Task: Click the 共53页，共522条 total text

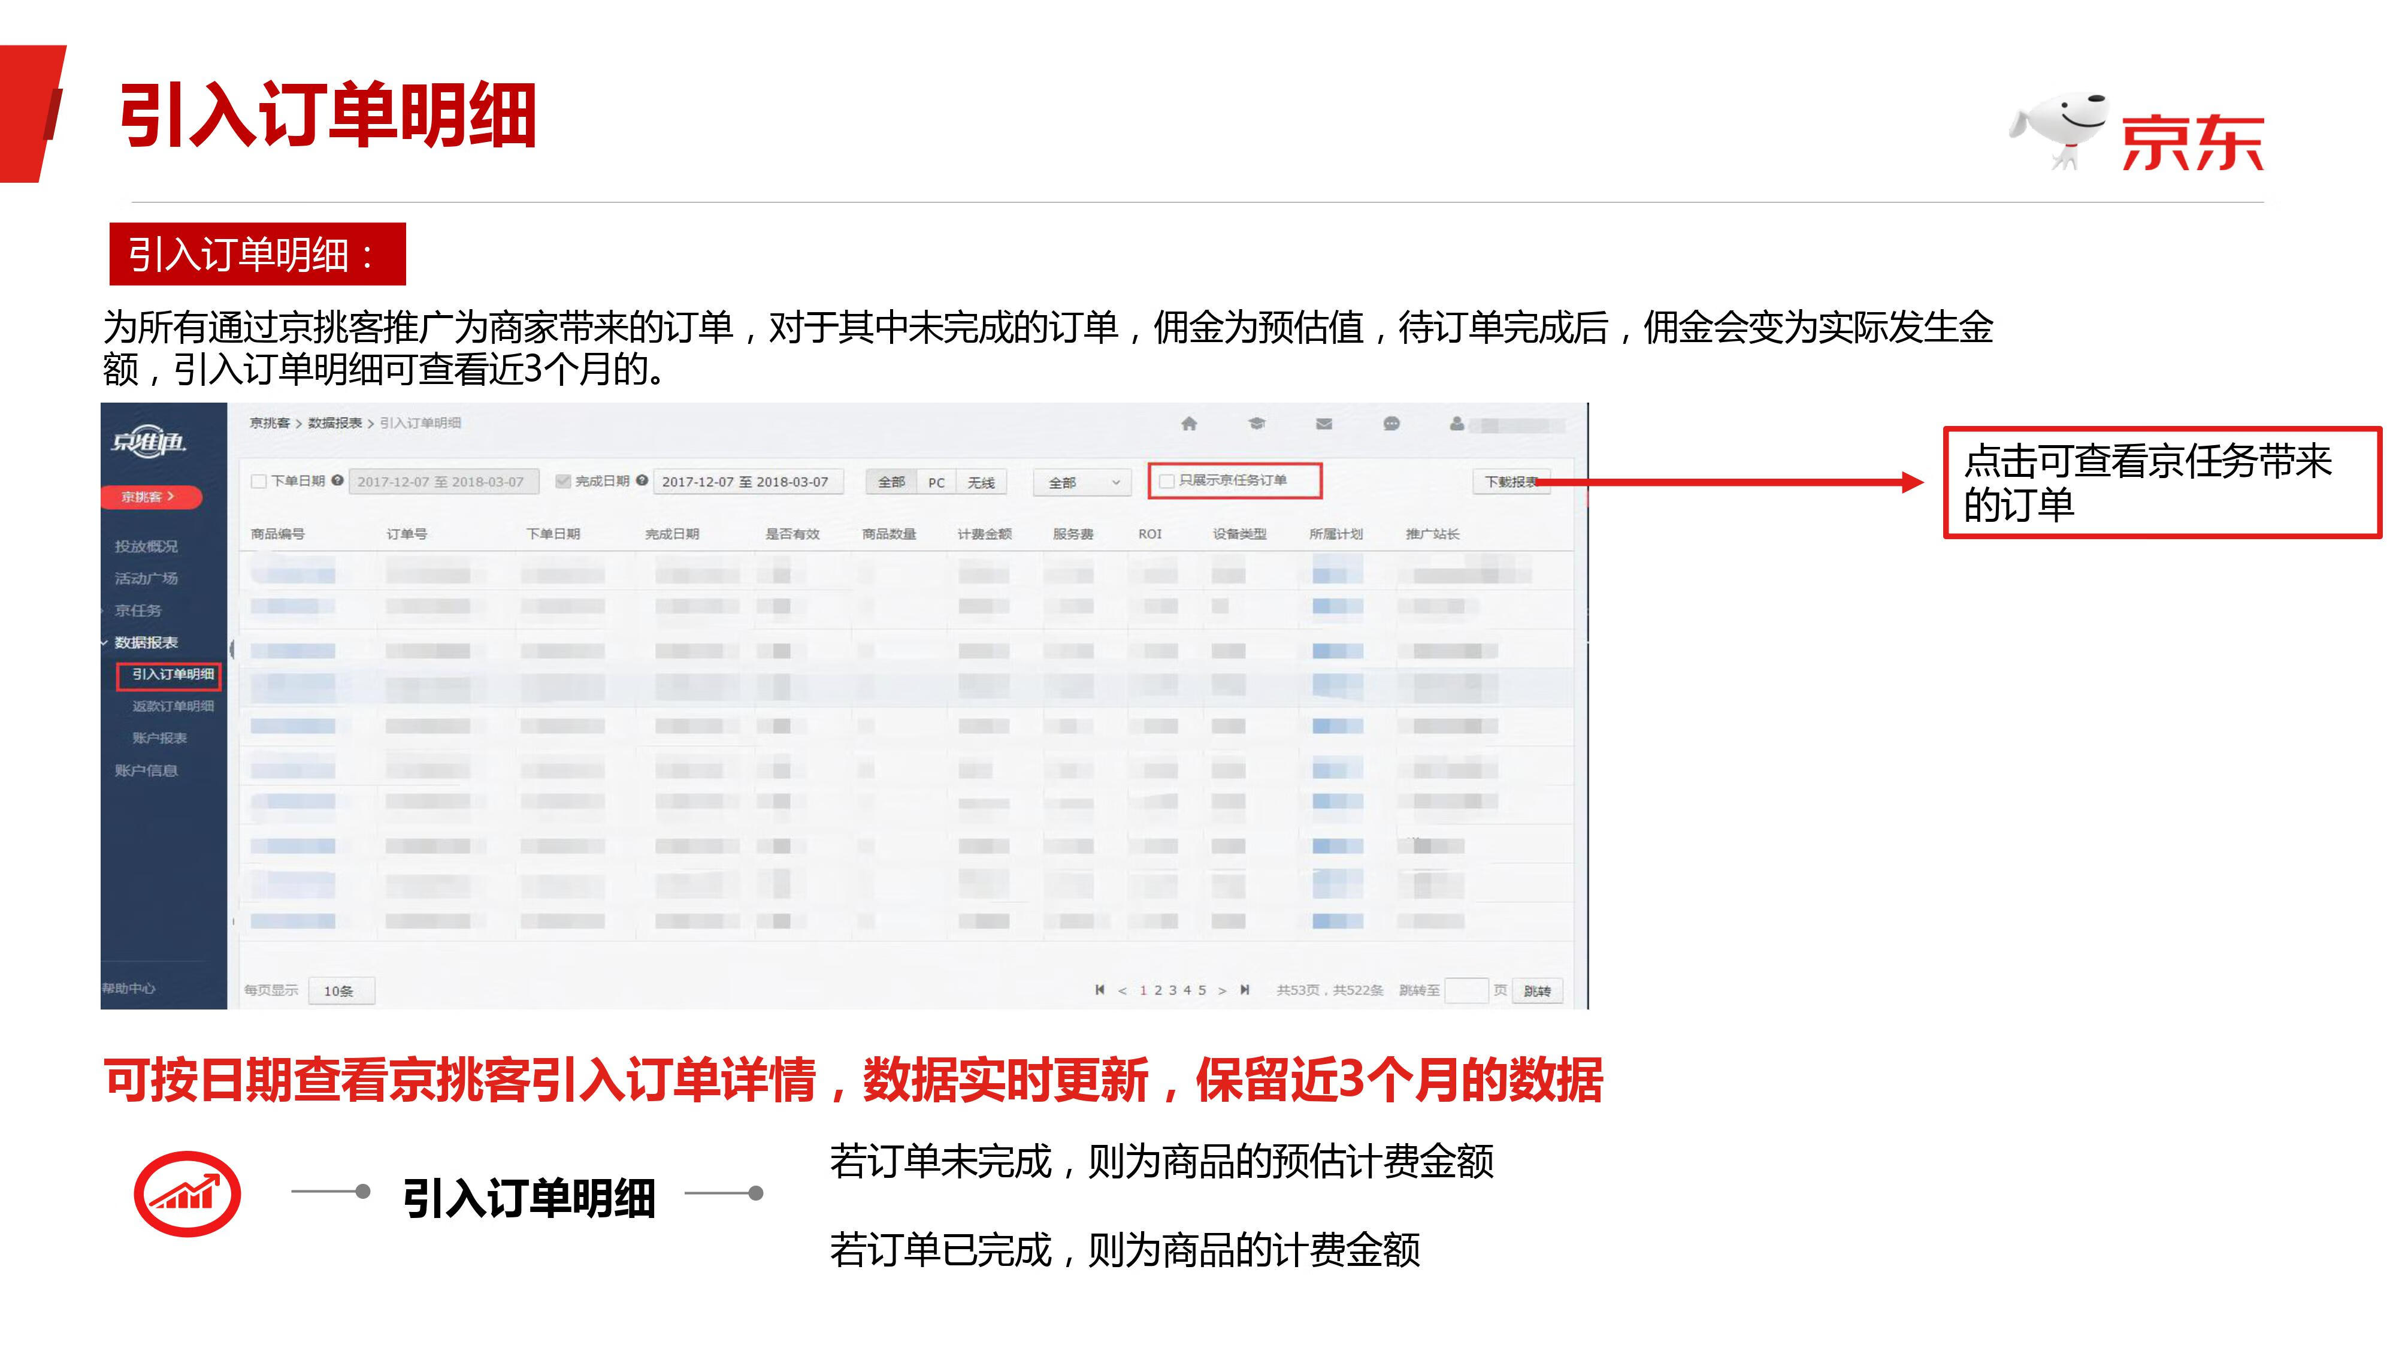Action: click(x=1330, y=991)
